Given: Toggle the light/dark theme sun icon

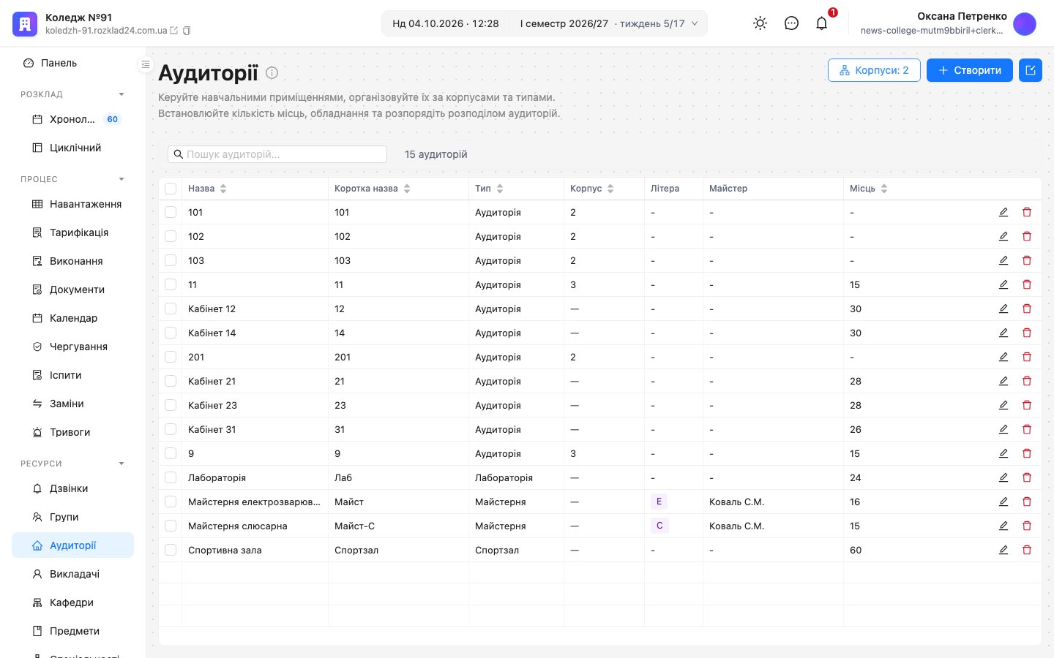Looking at the screenshot, I should click(x=760, y=23).
